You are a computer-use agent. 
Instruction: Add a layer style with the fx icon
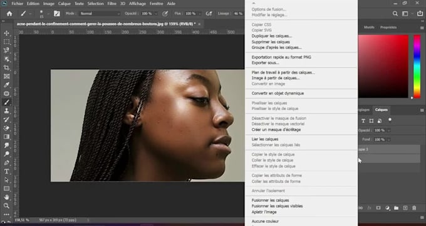[369, 208]
